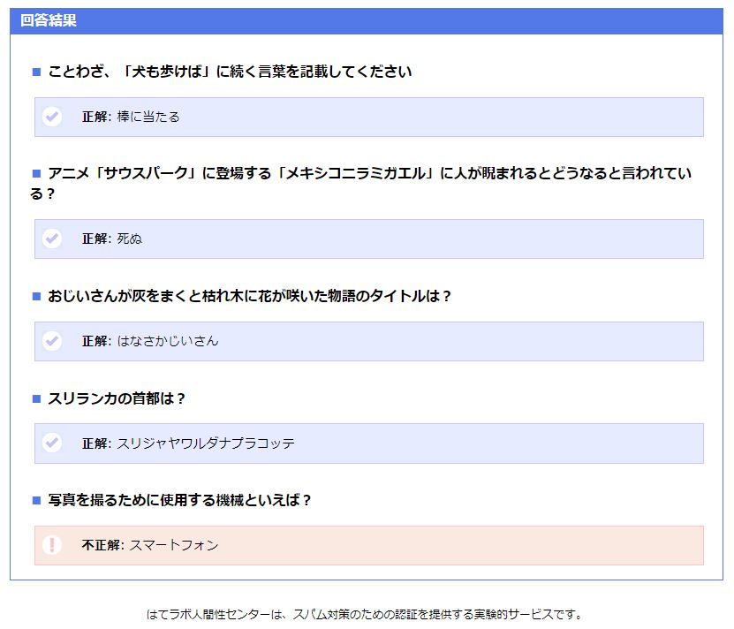Select the question 写真を撮るために使用する機械
734x629 pixels.
[180, 500]
